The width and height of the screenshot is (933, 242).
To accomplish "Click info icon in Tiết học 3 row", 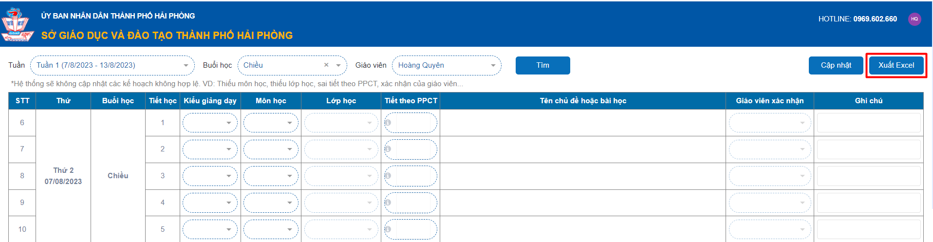I will pyautogui.click(x=388, y=176).
